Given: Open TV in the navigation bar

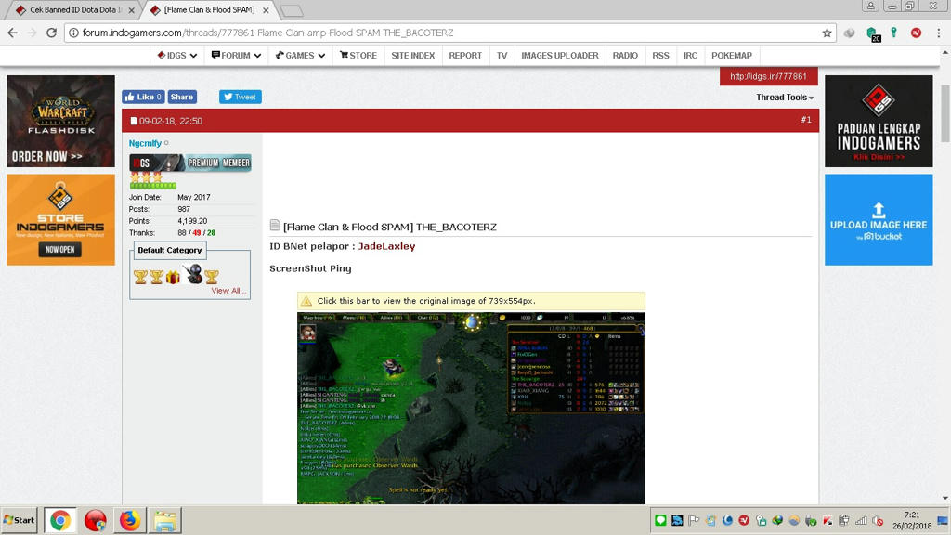Looking at the screenshot, I should pyautogui.click(x=502, y=55).
